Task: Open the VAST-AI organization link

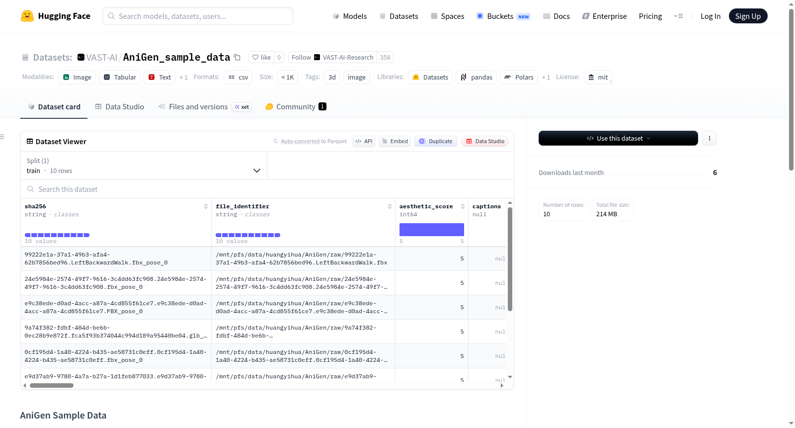Action: 102,58
